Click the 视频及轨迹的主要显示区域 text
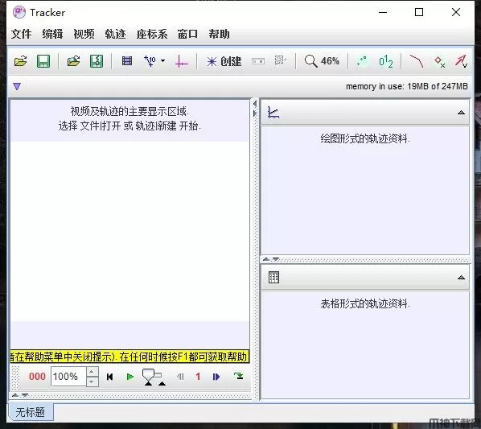Image resolution: width=481 pixels, height=429 pixels. pyautogui.click(x=129, y=111)
